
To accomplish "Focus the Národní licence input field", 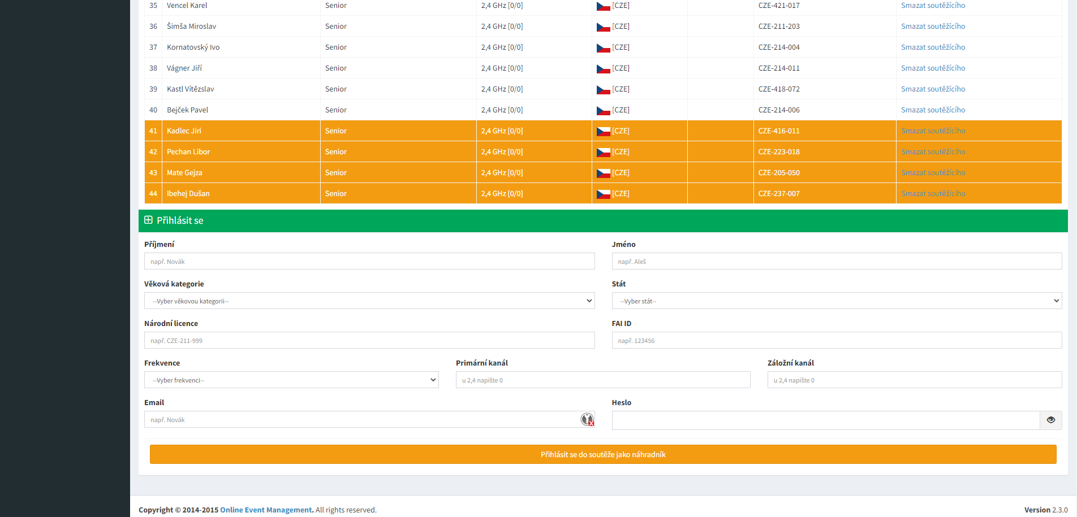I will coord(369,340).
